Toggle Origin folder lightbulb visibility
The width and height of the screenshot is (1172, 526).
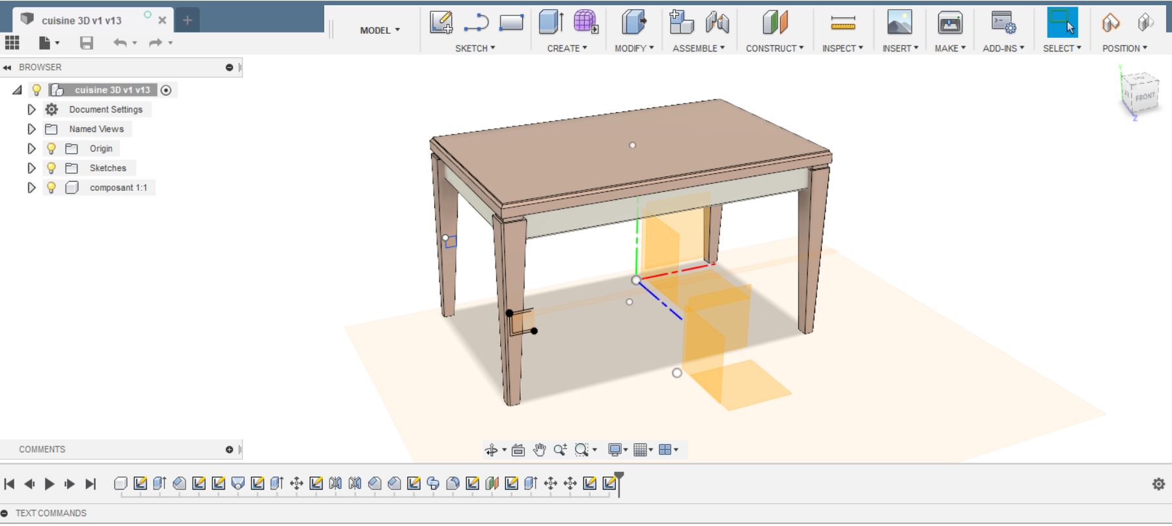(x=51, y=148)
